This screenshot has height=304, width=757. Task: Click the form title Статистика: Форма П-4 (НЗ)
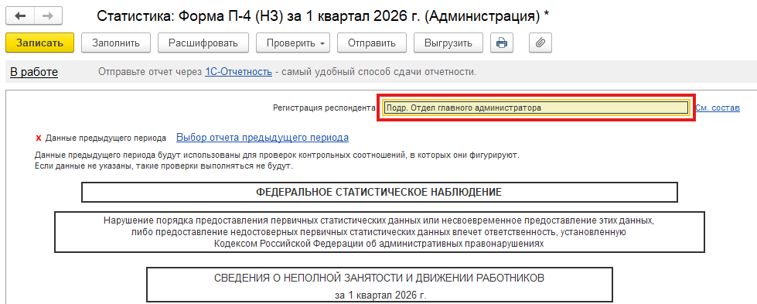tap(322, 16)
